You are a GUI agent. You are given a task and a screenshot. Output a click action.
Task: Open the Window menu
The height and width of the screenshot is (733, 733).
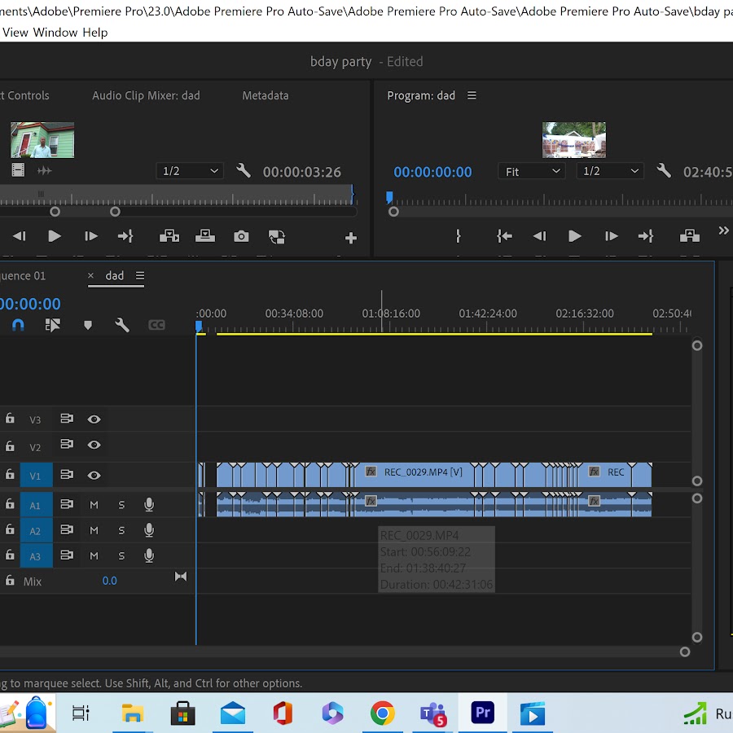tap(55, 33)
